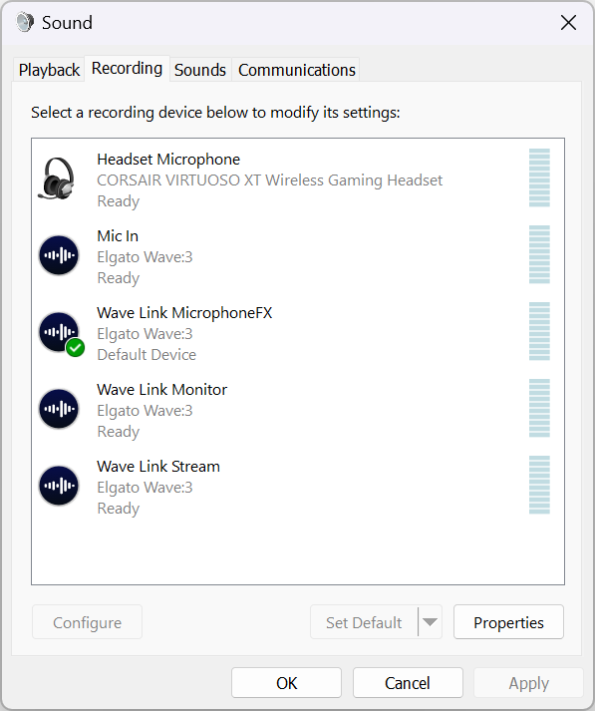This screenshot has width=595, height=711.
Task: Click the Wave Link Monitor waveform icon
Action: (x=59, y=409)
